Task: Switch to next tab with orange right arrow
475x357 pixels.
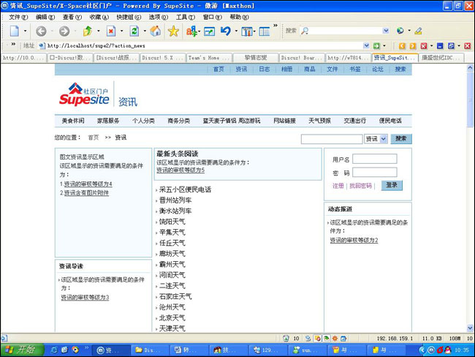Action: 413,46
